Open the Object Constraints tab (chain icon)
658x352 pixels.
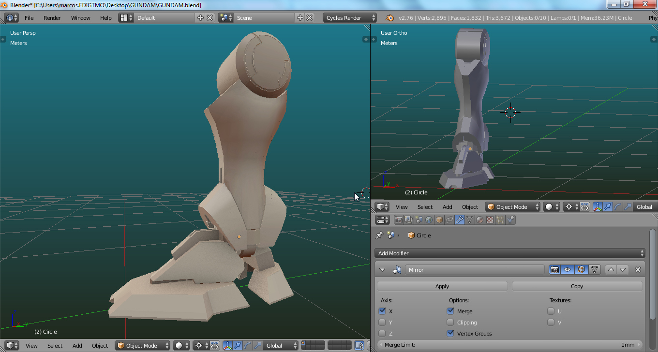point(449,220)
